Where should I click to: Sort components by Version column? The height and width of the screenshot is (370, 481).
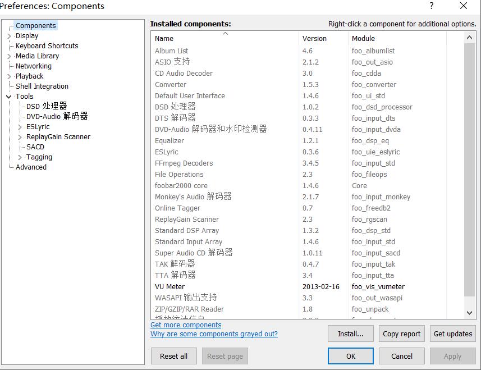(x=323, y=38)
